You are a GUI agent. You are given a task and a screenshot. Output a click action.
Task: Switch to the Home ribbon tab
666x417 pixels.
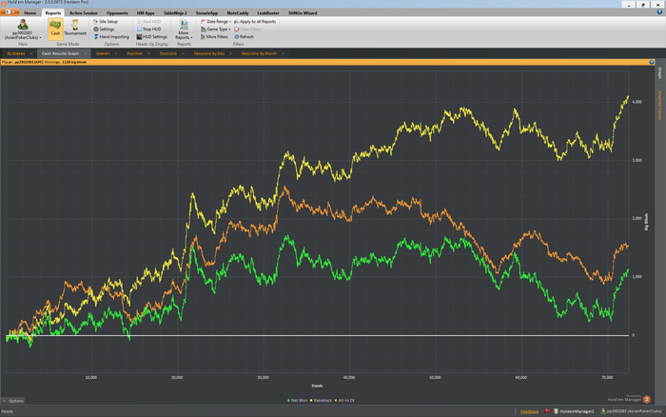pos(30,13)
